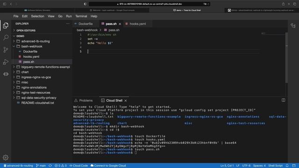The image size is (299, 168).
Task: Click the browser share icon
Action: tap(284, 4)
